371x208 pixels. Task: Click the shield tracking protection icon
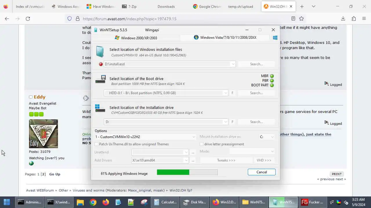70,18
